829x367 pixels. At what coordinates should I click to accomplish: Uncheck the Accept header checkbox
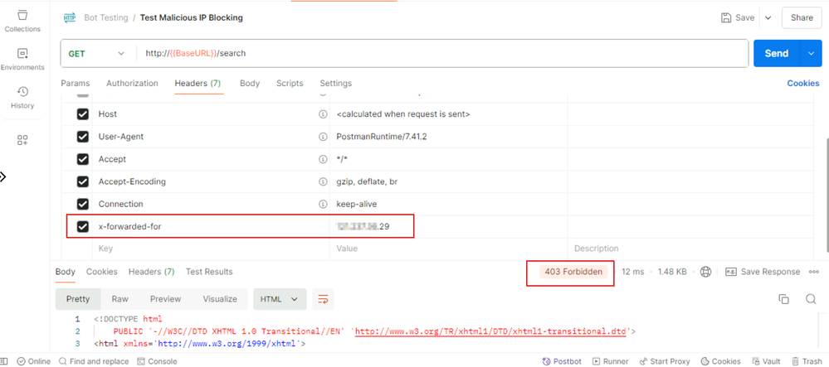coord(82,159)
